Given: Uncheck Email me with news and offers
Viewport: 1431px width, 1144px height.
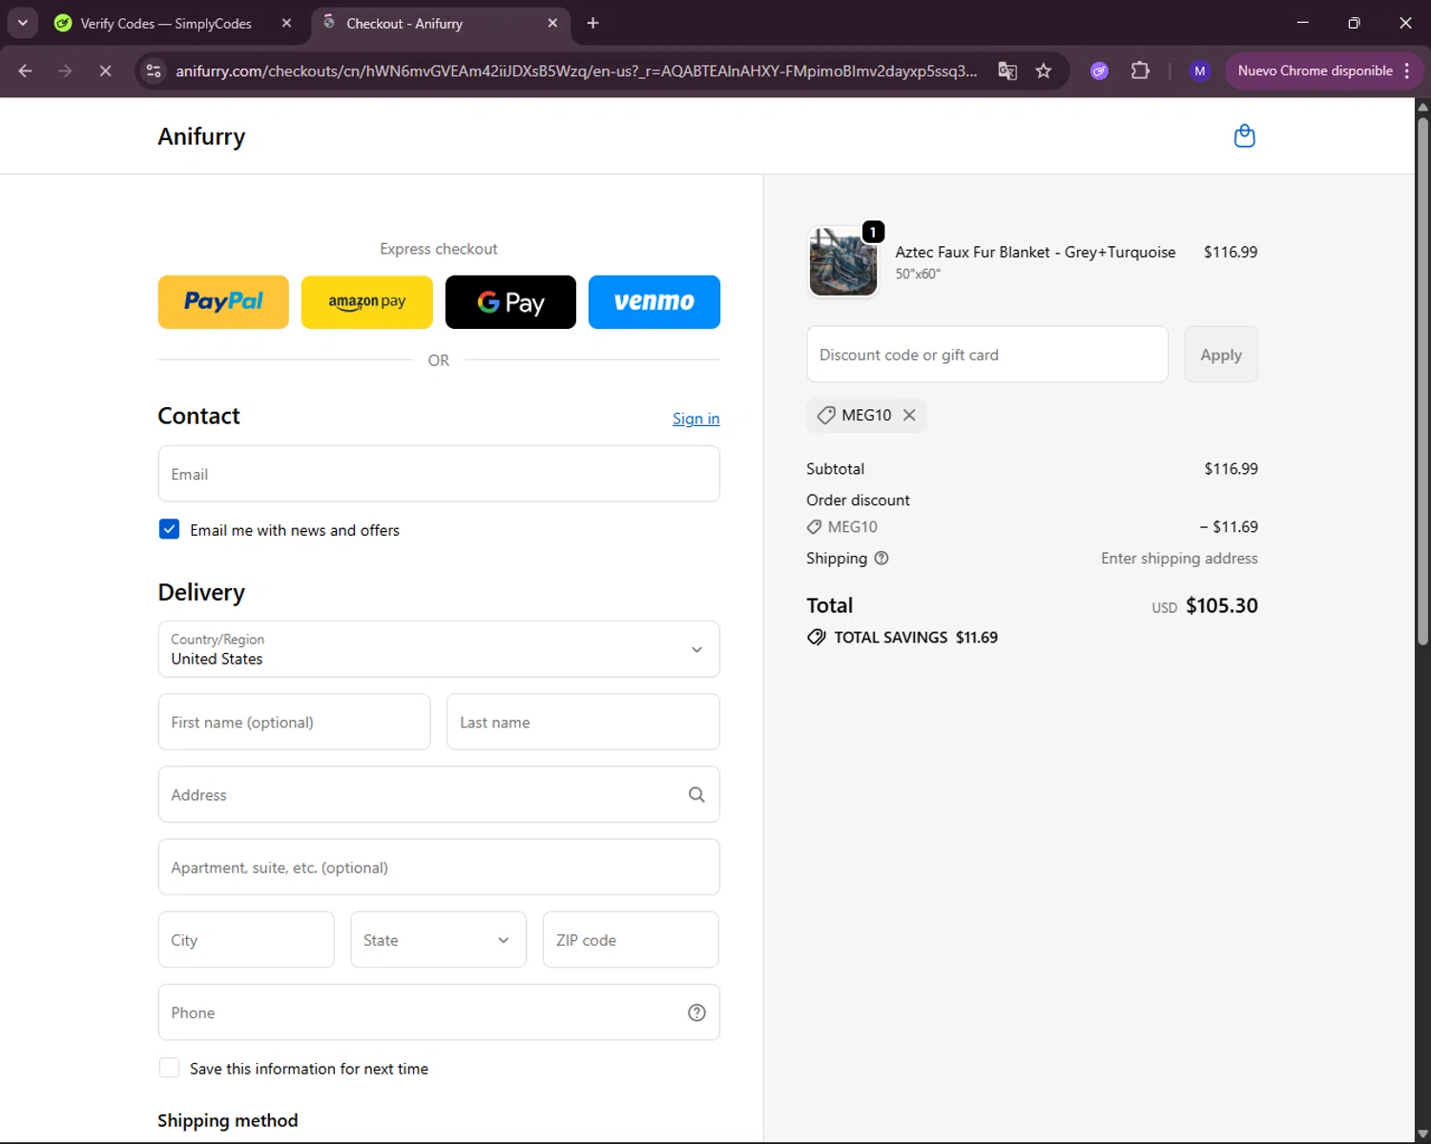Looking at the screenshot, I should [169, 529].
